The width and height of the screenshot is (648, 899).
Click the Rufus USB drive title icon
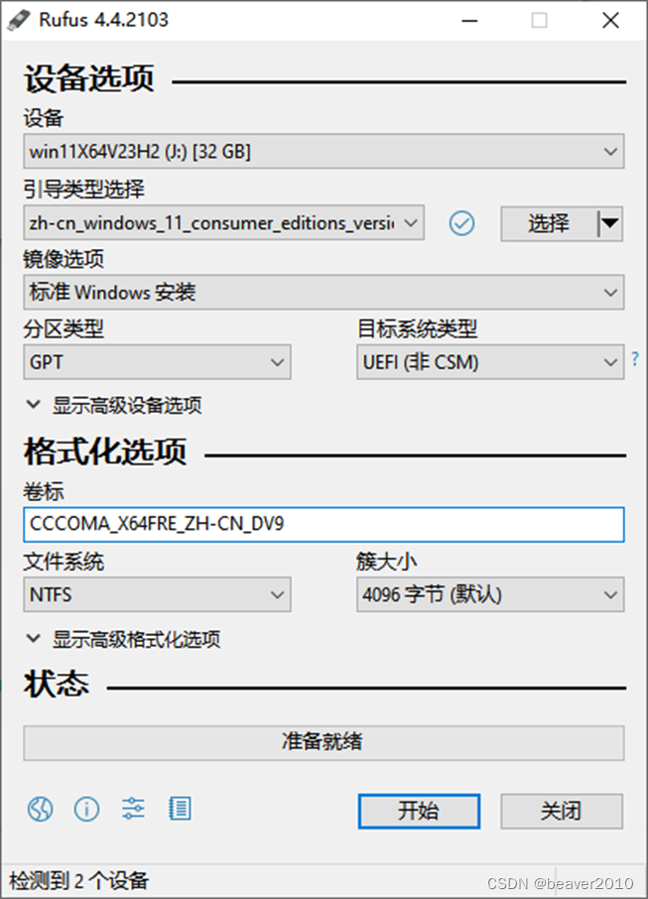tap(19, 20)
